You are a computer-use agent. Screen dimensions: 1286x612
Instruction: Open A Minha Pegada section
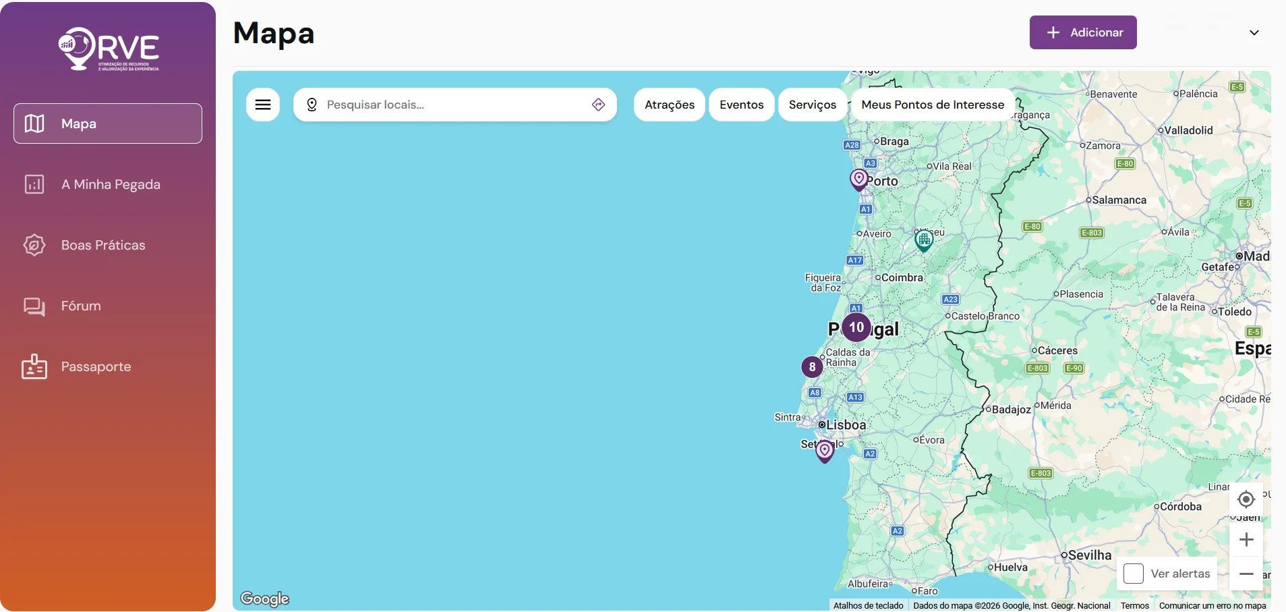[x=108, y=184]
